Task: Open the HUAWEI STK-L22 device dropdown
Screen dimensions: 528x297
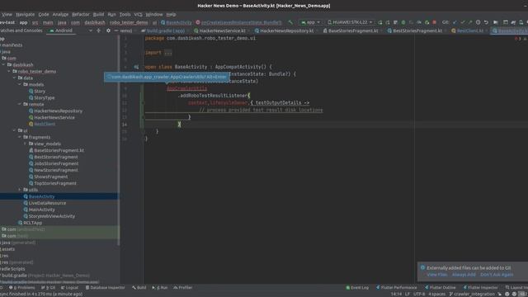Action: (x=350, y=22)
